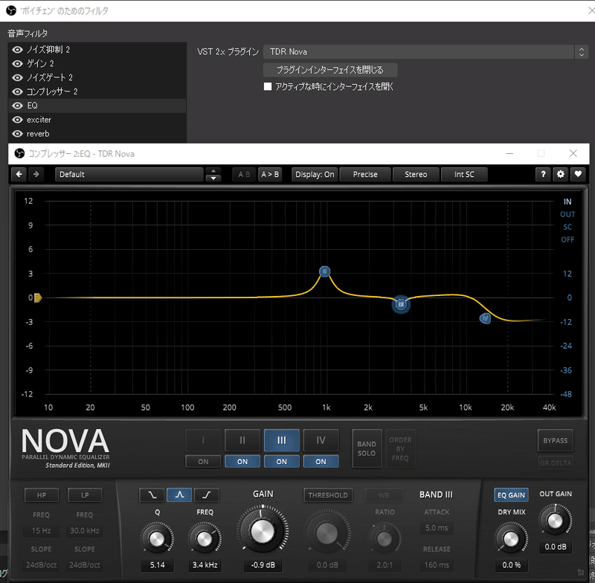Open the LP slope 24dB/oct selector

[85, 565]
